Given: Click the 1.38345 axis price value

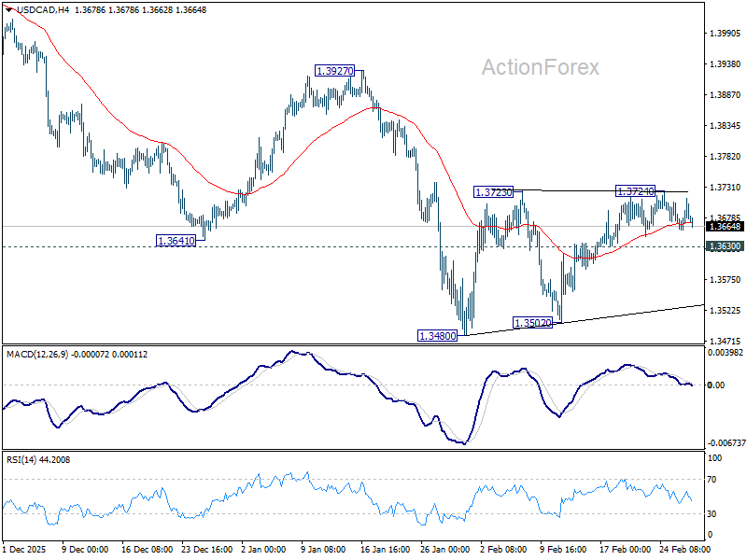Looking at the screenshot, I should [726, 126].
